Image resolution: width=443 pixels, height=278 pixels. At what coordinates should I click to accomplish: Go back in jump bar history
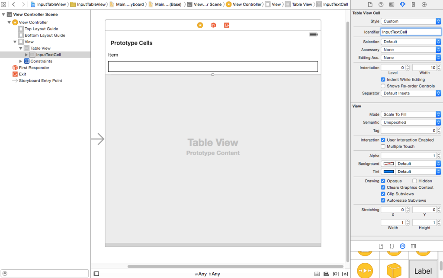[13, 4]
